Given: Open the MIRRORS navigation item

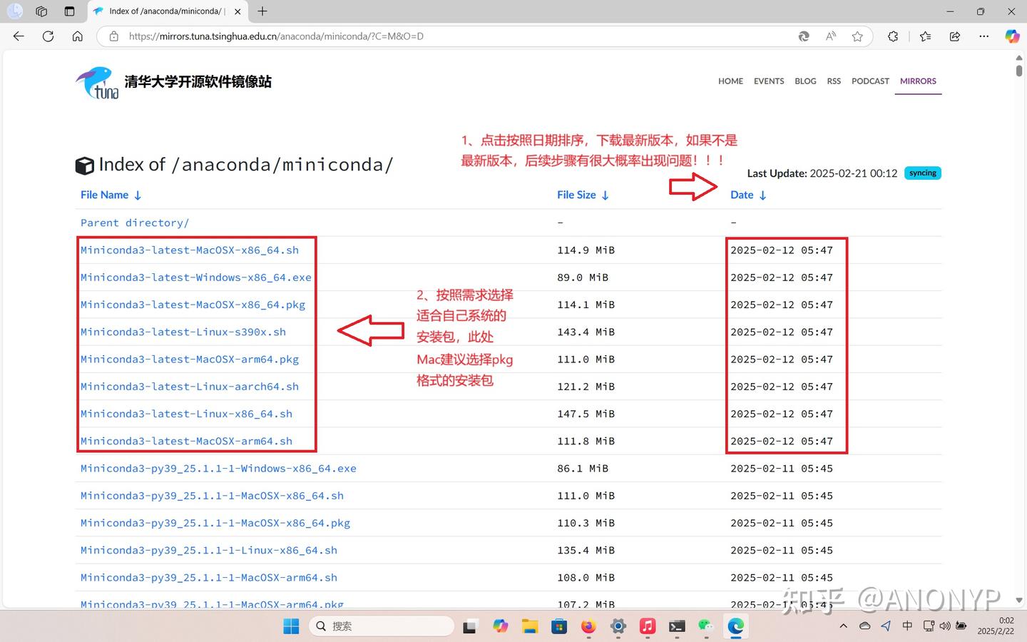Looking at the screenshot, I should click(918, 81).
